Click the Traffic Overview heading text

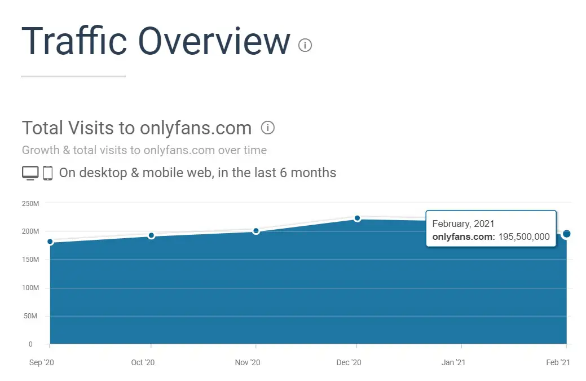pyautogui.click(x=156, y=41)
